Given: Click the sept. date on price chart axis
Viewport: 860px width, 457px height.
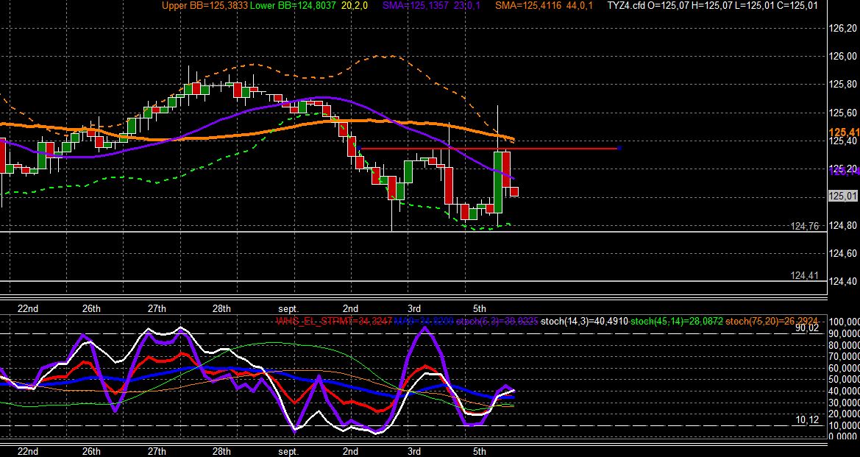Looking at the screenshot, I should 288,309.
